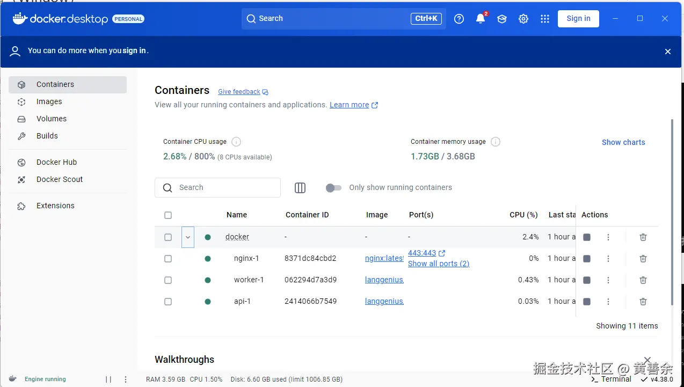The height and width of the screenshot is (387, 684).
Task: Delete the nginx-1 container
Action: 643,259
